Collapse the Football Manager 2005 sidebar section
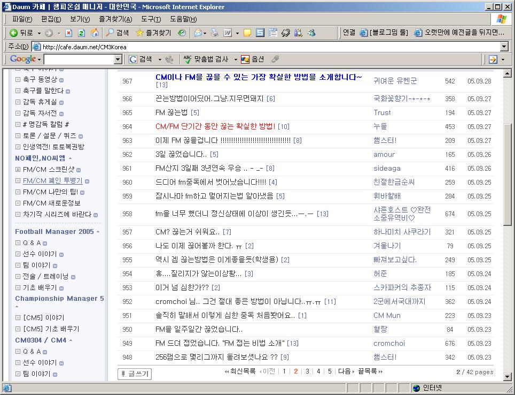The image size is (515, 395). 98,232
